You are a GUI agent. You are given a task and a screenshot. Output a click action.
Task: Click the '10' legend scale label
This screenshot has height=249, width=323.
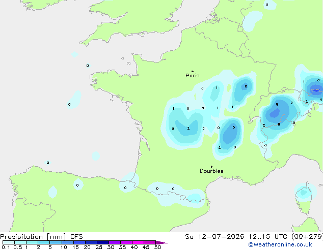(64, 247)
